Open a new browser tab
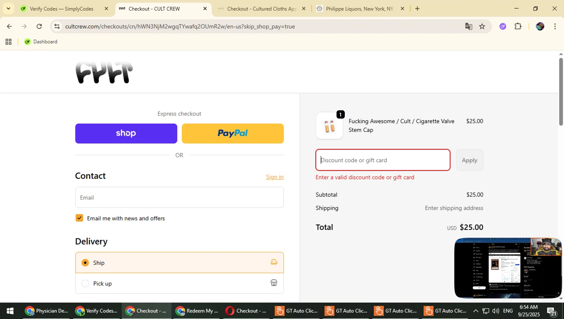The image size is (564, 319). click(x=417, y=9)
